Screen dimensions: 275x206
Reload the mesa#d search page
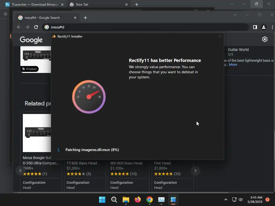click(x=36, y=27)
